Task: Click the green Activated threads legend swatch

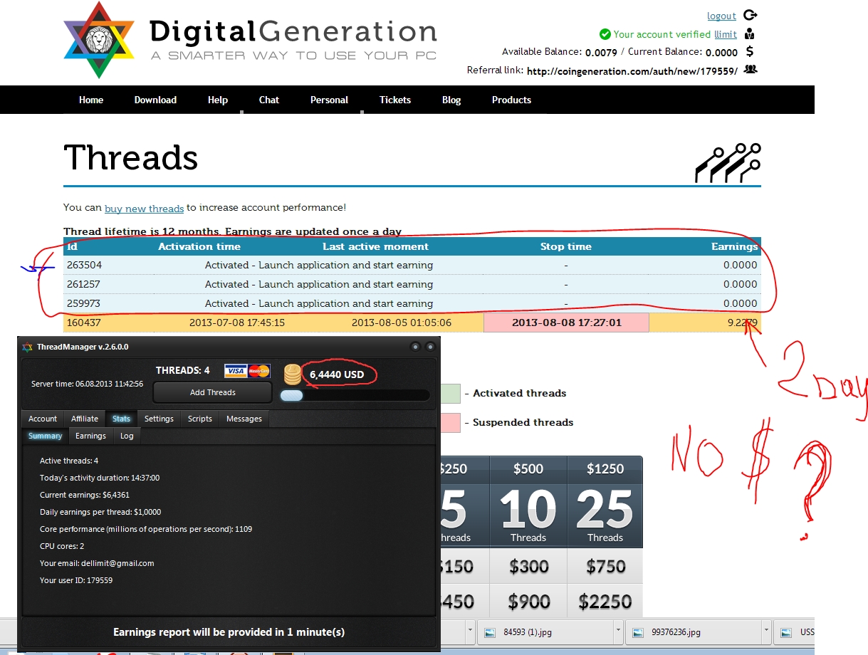Action: pos(451,393)
